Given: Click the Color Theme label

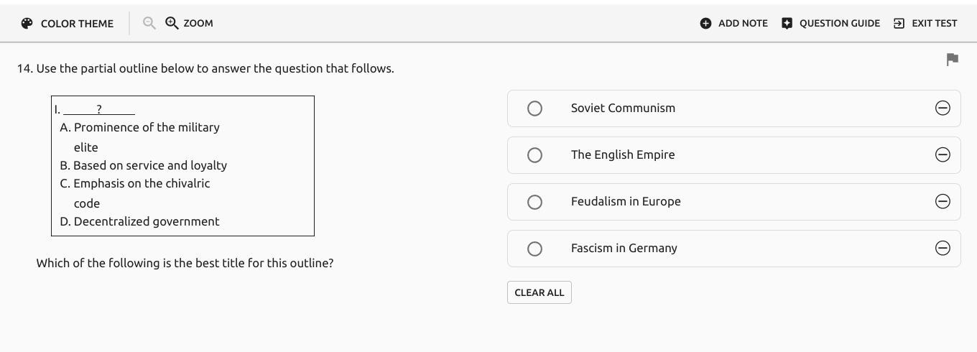Looking at the screenshot, I should (77, 23).
